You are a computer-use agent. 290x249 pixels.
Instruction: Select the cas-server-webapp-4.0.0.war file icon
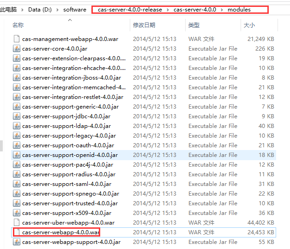pos(17,232)
